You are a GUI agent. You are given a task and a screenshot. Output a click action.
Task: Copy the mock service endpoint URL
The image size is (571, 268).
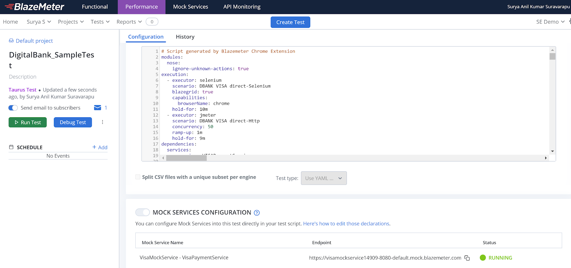point(467,258)
